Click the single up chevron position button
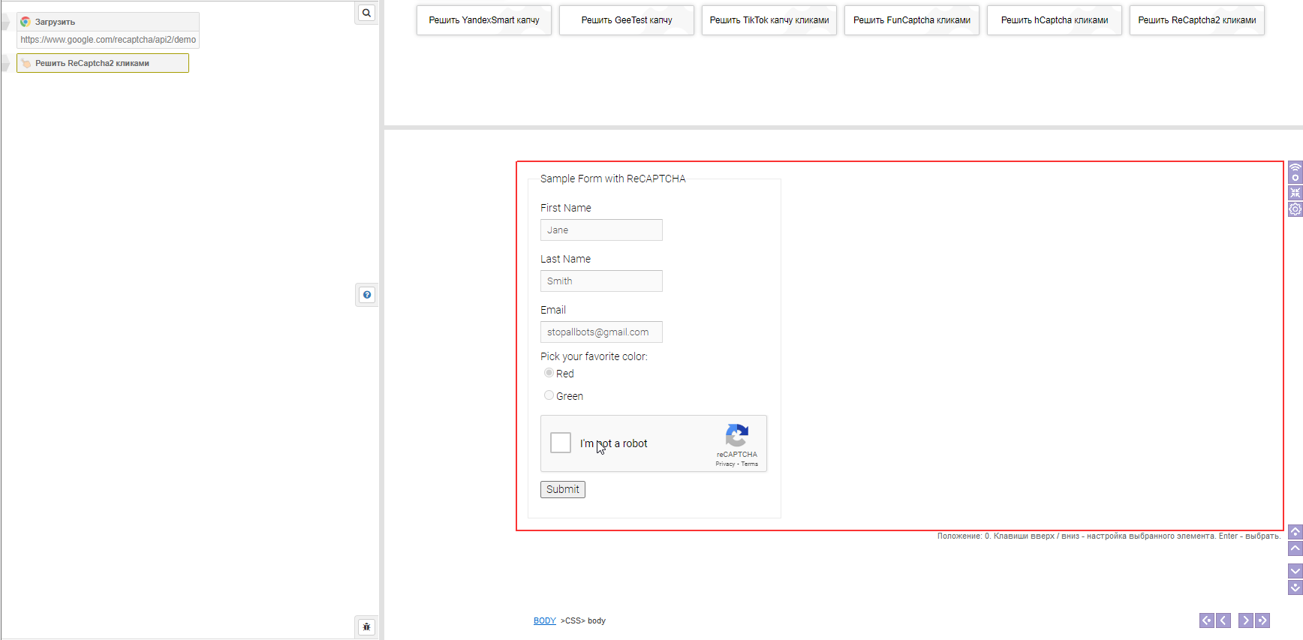The image size is (1303, 640). coord(1295,548)
